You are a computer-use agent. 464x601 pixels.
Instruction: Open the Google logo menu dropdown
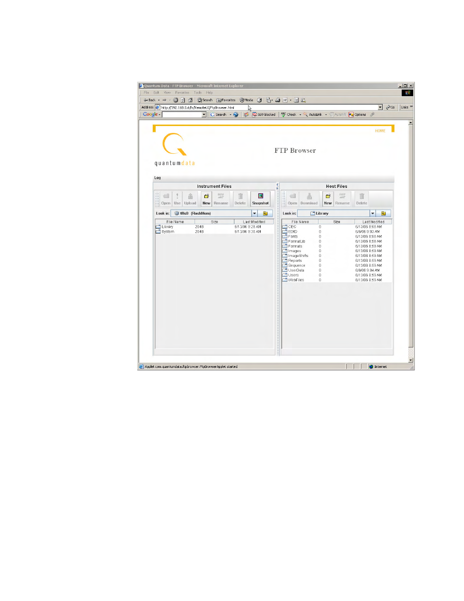(x=160, y=115)
